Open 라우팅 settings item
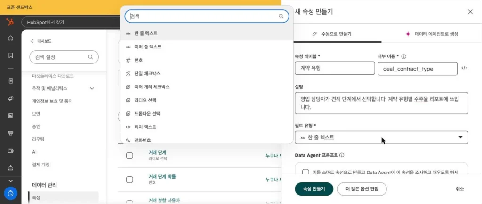The height and width of the screenshot is (204, 482). [38, 139]
